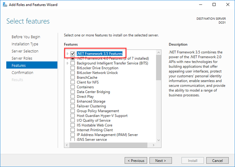235x167 pixels.
Task: Select Data Center Bridging label text
Action: coord(93,92)
